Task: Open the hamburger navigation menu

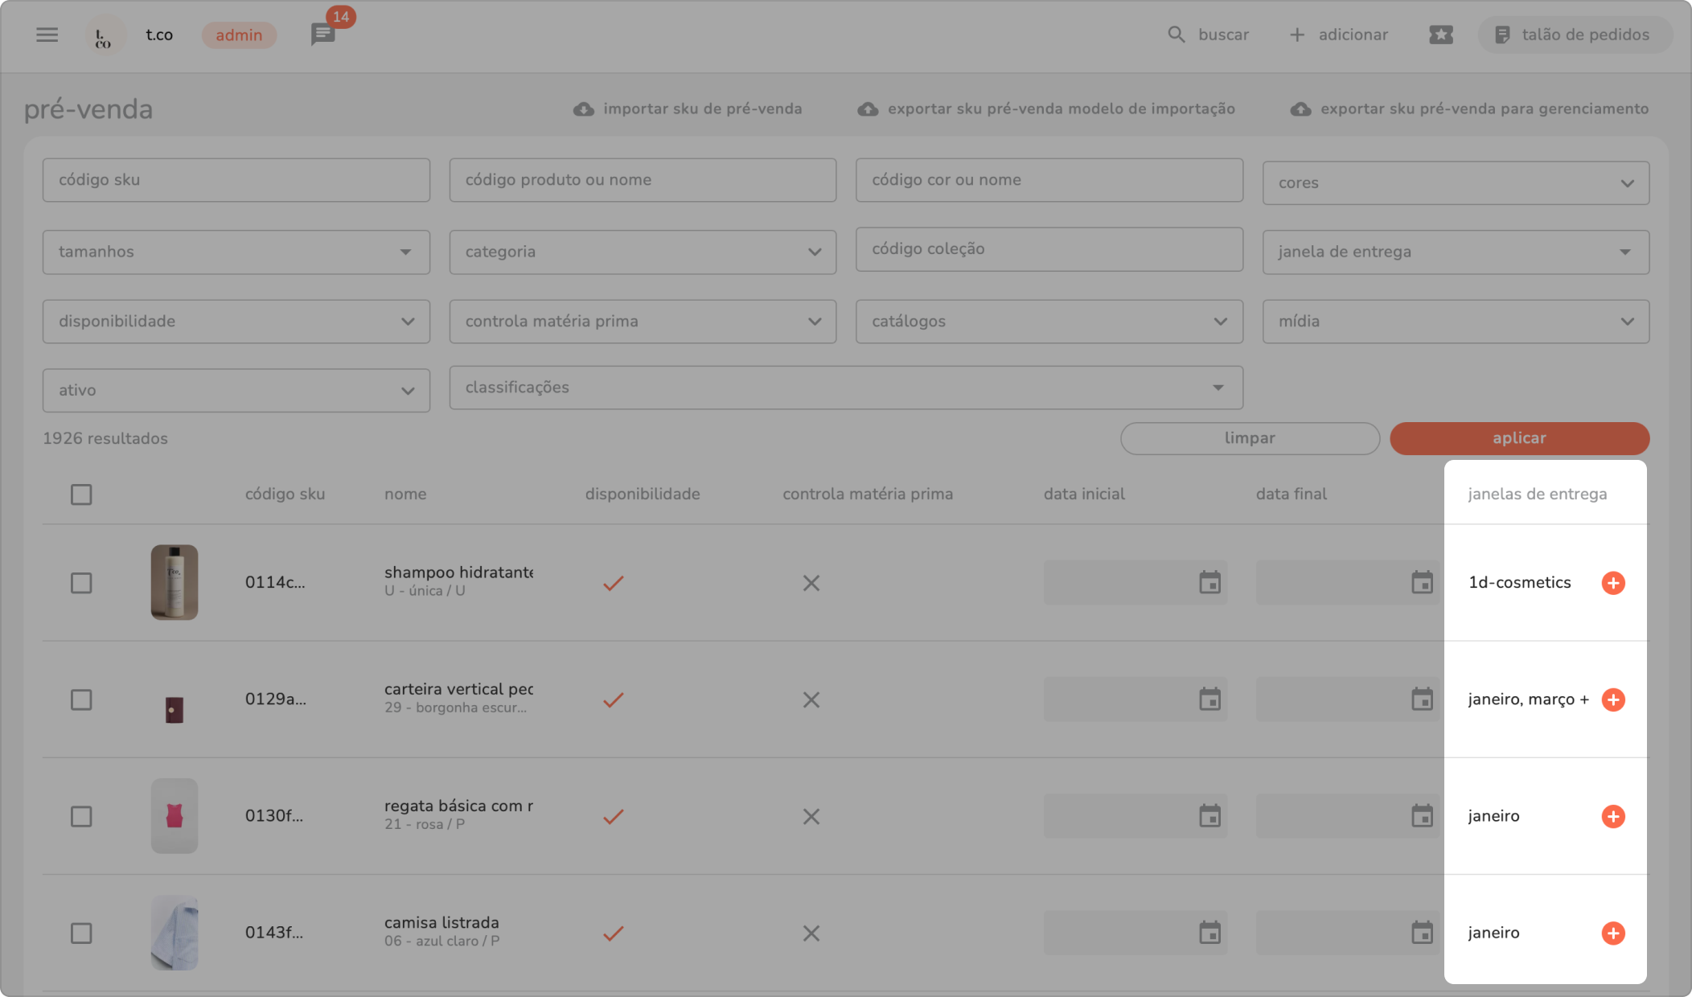Action: click(x=47, y=35)
